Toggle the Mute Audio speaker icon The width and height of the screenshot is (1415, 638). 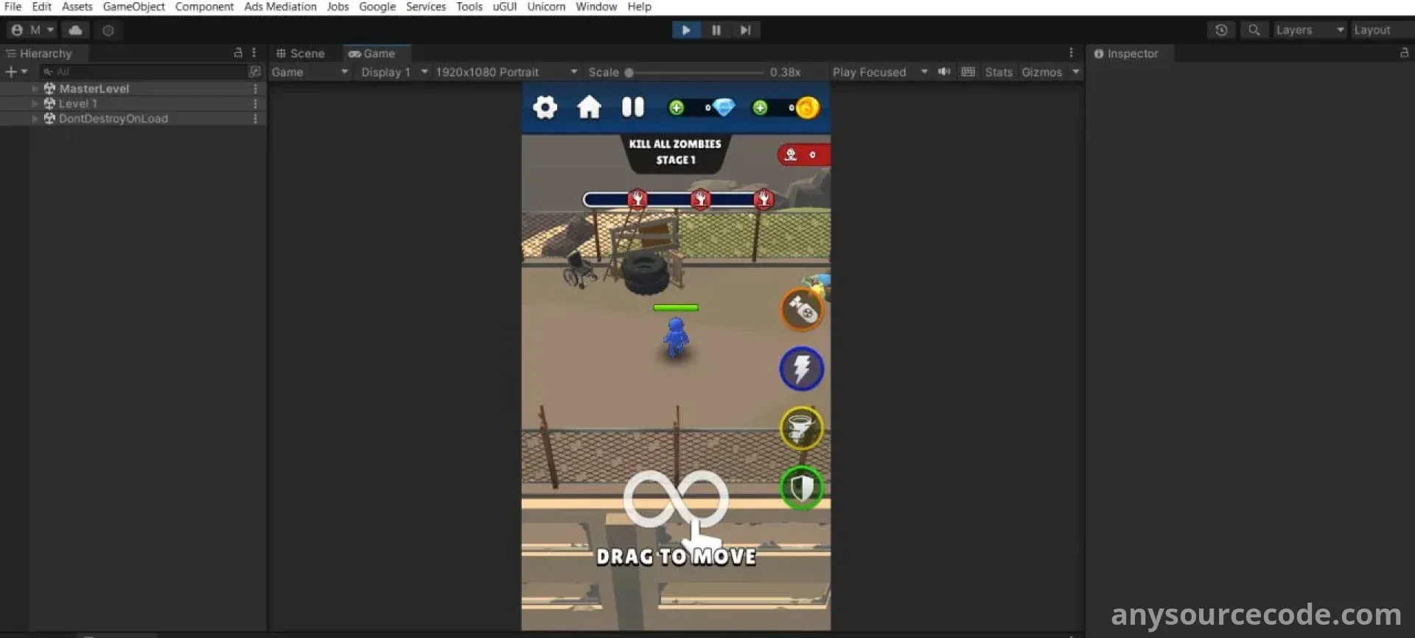pos(944,71)
